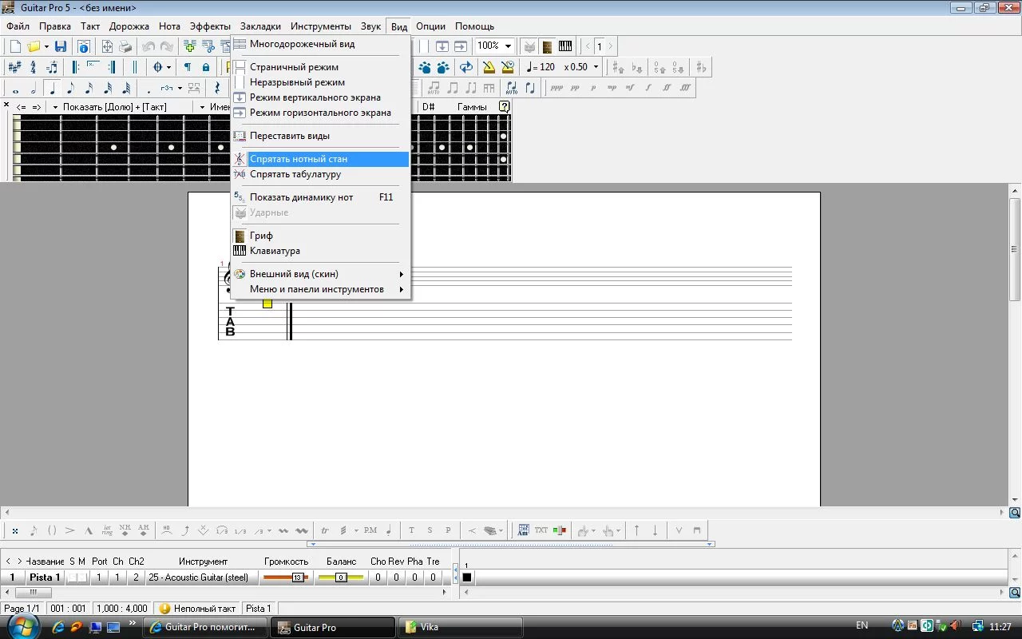This screenshot has width=1022, height=639.
Task: Open the 100% zoom dropdown
Action: pos(507,46)
